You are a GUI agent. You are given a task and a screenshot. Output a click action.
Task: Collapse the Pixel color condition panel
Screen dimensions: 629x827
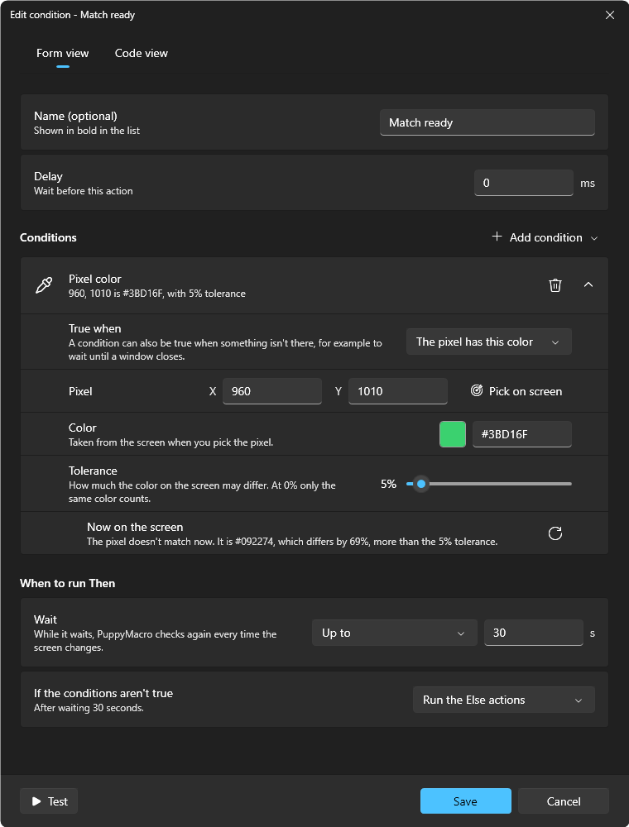[x=588, y=284]
